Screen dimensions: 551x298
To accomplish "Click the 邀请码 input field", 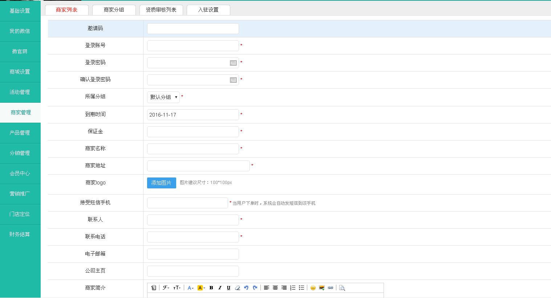I will pos(193,29).
